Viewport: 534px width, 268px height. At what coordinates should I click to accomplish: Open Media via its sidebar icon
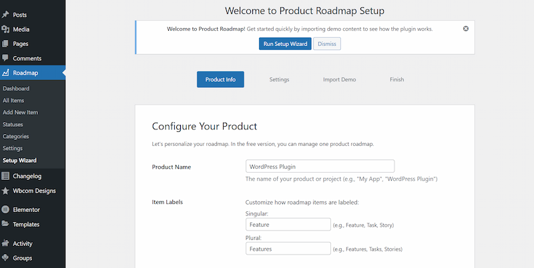[6, 29]
